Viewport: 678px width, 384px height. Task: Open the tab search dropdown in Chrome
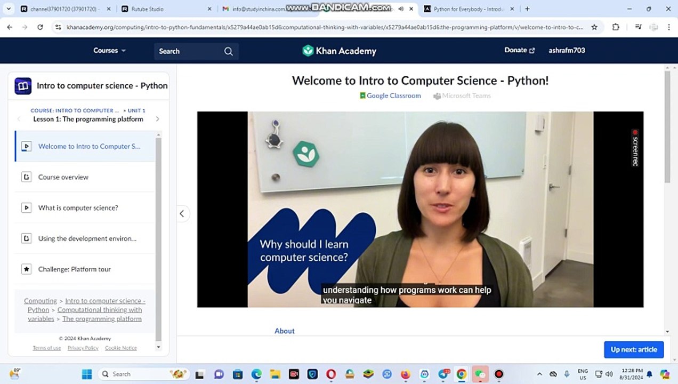click(9, 9)
